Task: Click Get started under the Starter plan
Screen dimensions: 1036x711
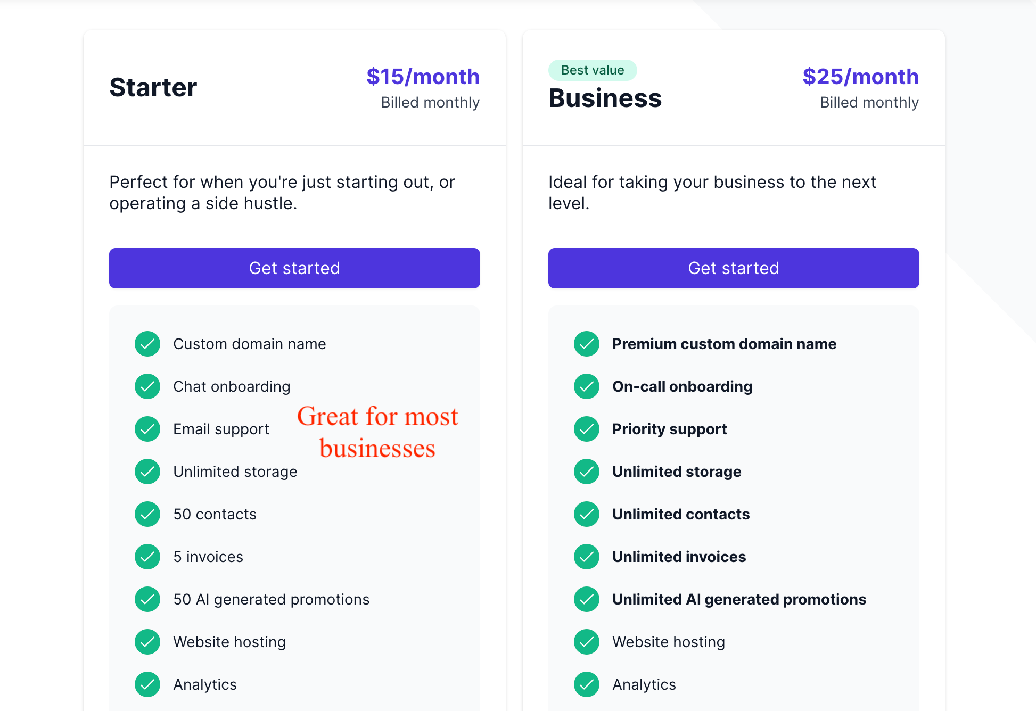Action: [x=294, y=268]
